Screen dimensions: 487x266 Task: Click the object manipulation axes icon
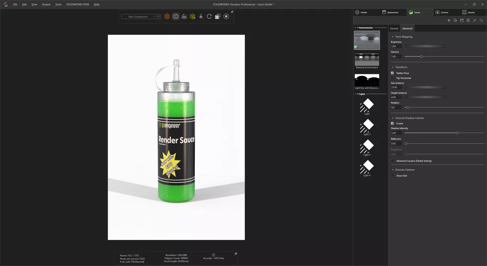[x=201, y=16]
